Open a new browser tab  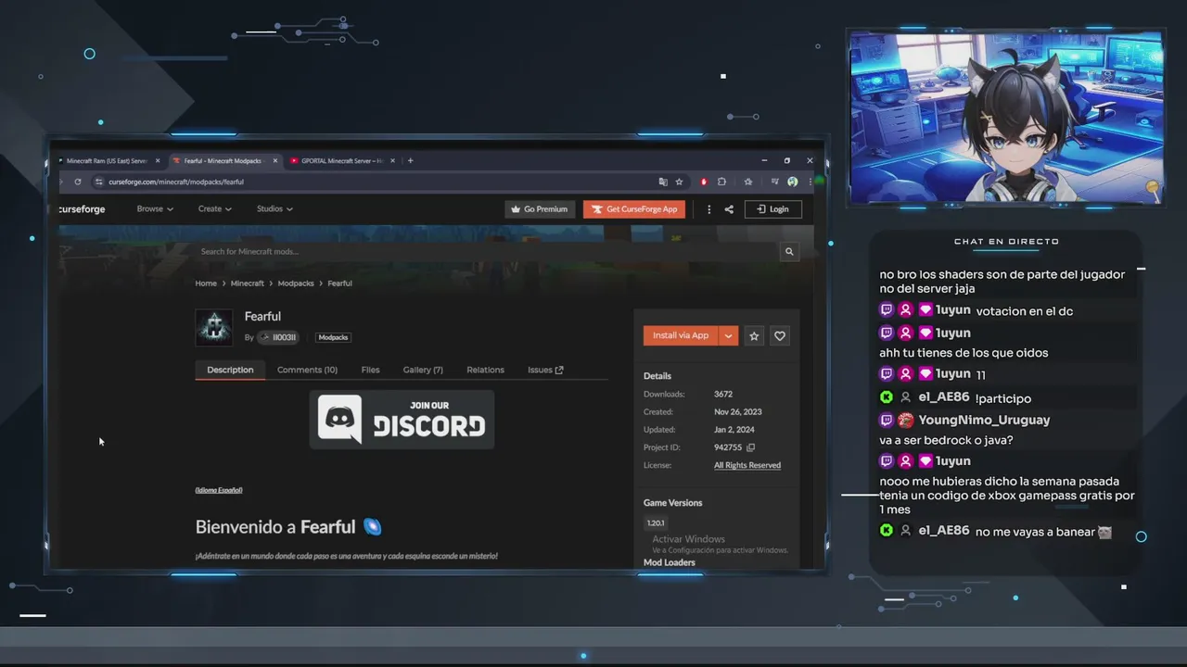click(411, 160)
